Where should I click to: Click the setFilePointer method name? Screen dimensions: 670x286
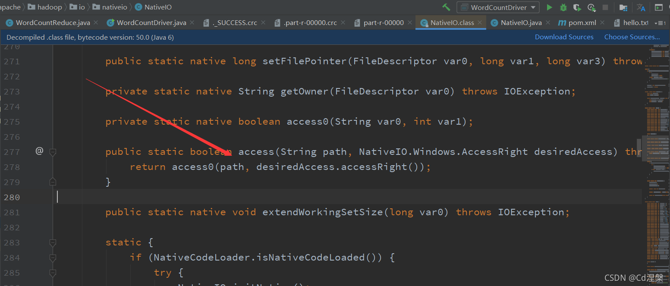[305, 61]
